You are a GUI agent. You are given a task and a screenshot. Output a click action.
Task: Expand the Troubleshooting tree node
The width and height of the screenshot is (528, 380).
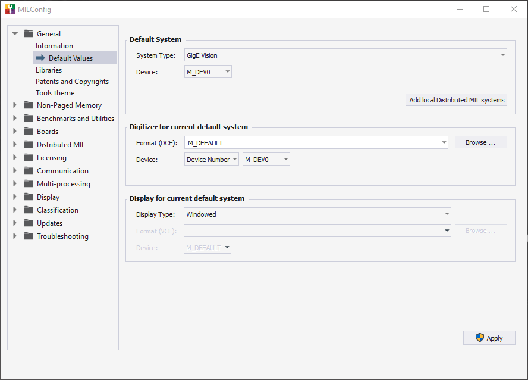pyautogui.click(x=15, y=236)
